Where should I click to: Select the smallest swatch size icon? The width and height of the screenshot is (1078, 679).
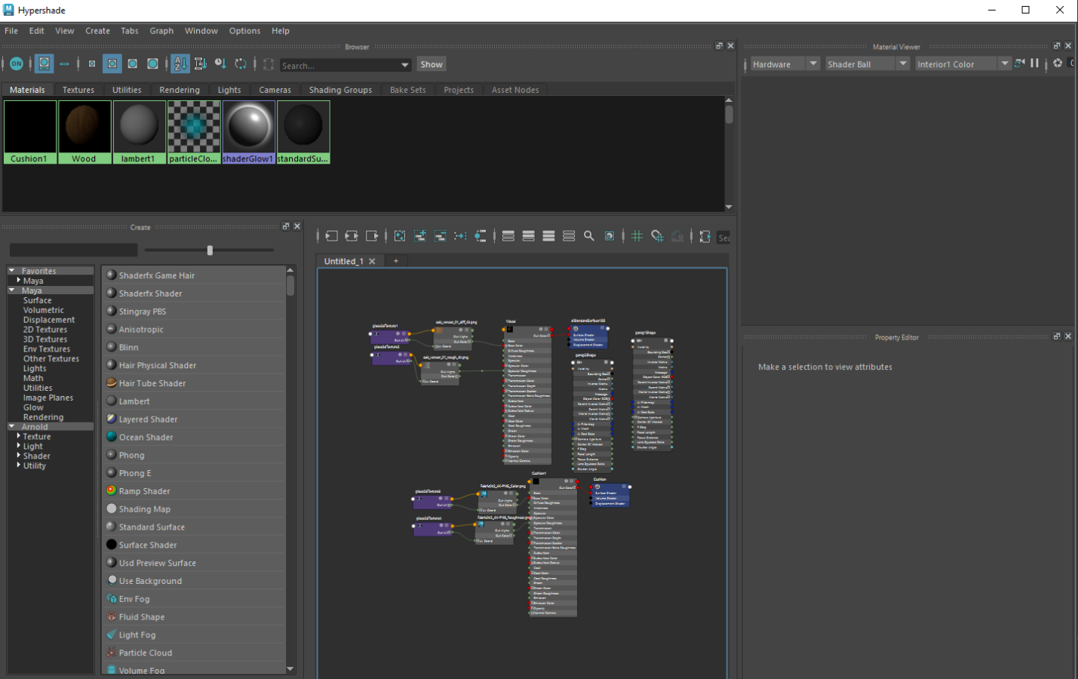pos(92,64)
